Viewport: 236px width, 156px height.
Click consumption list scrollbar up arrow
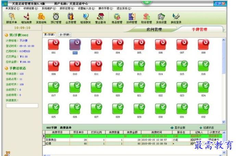[x=224, y=133]
